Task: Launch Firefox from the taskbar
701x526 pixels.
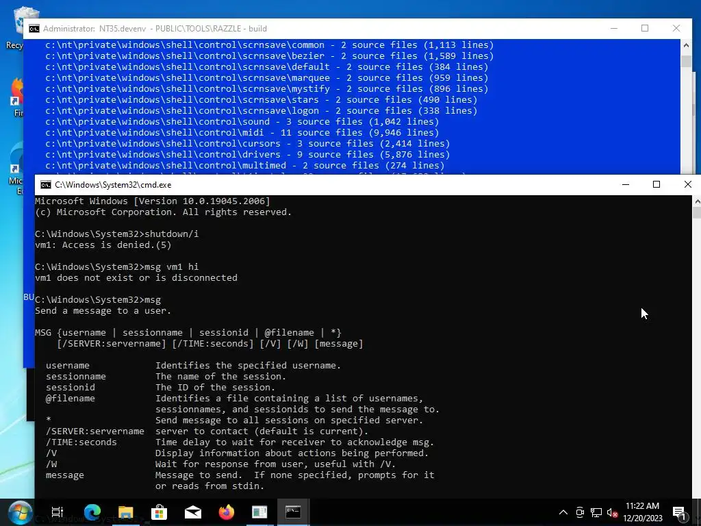Action: pos(226,512)
